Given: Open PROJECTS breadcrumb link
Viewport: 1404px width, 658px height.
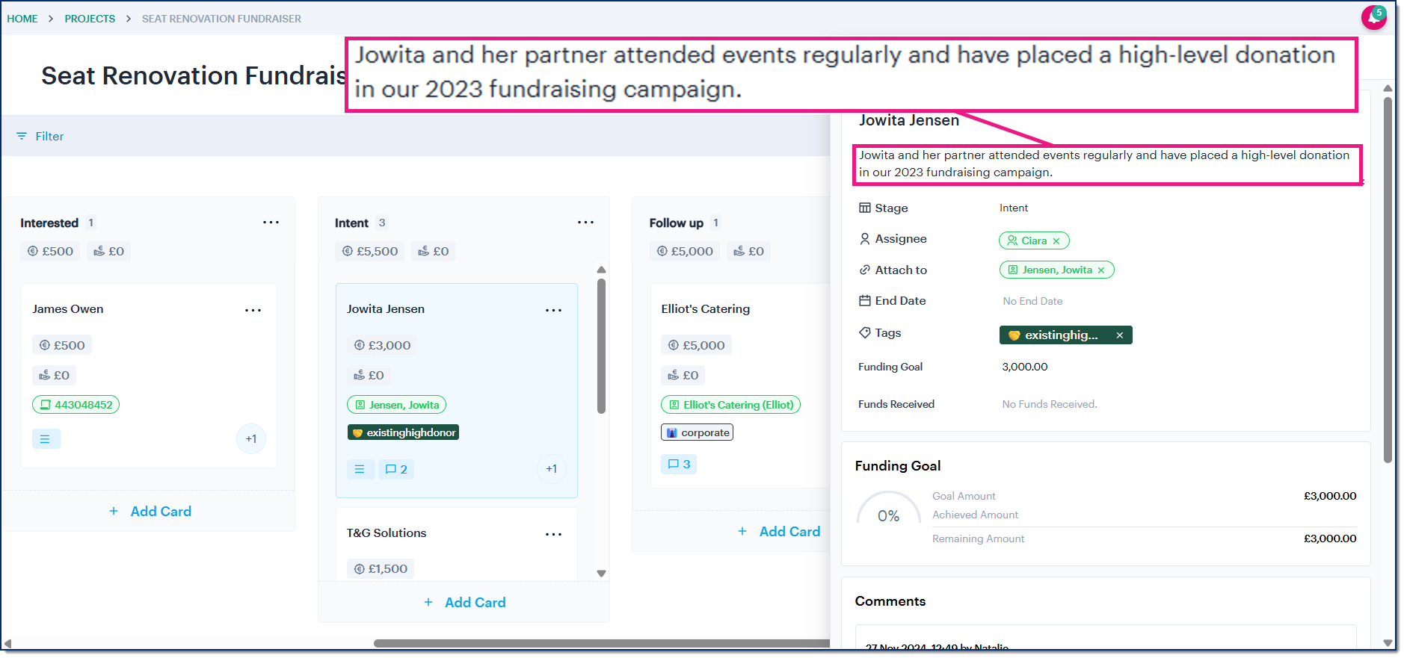Looking at the screenshot, I should click(x=90, y=19).
